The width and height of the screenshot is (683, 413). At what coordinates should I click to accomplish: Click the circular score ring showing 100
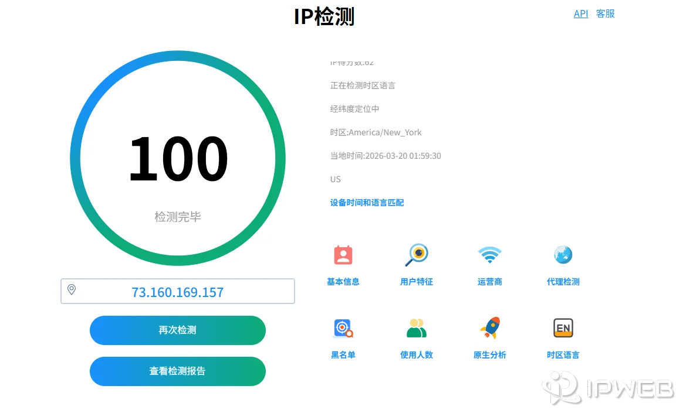177,156
